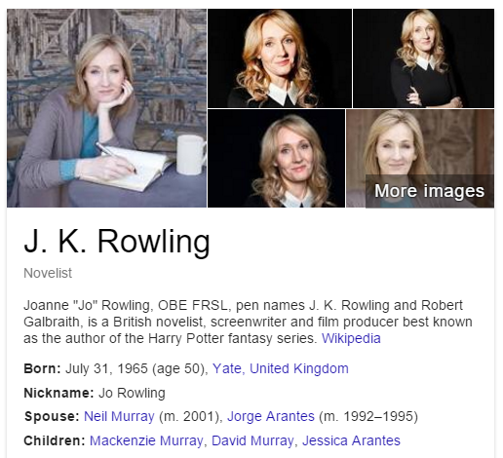Click the Children label
Viewport: 503px width, 458px height.
pyautogui.click(x=55, y=440)
